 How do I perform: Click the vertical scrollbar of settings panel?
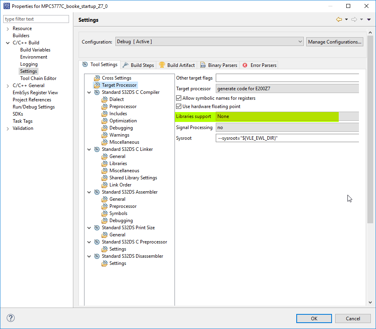370,158
